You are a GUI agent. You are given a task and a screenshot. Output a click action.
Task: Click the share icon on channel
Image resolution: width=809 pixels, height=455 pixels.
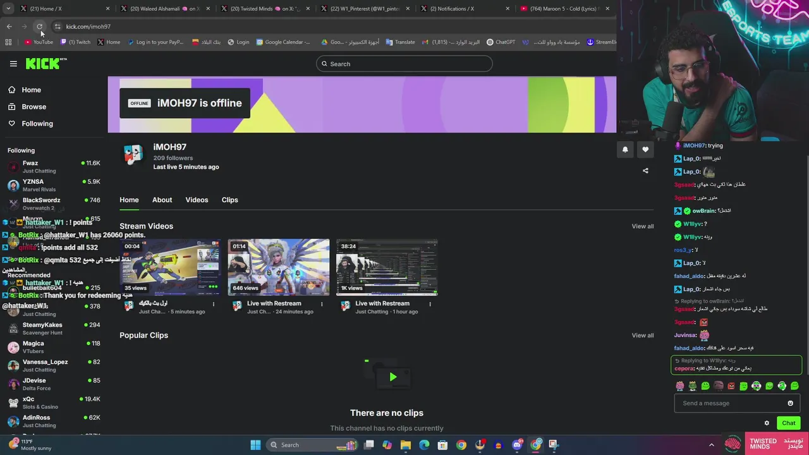645,171
